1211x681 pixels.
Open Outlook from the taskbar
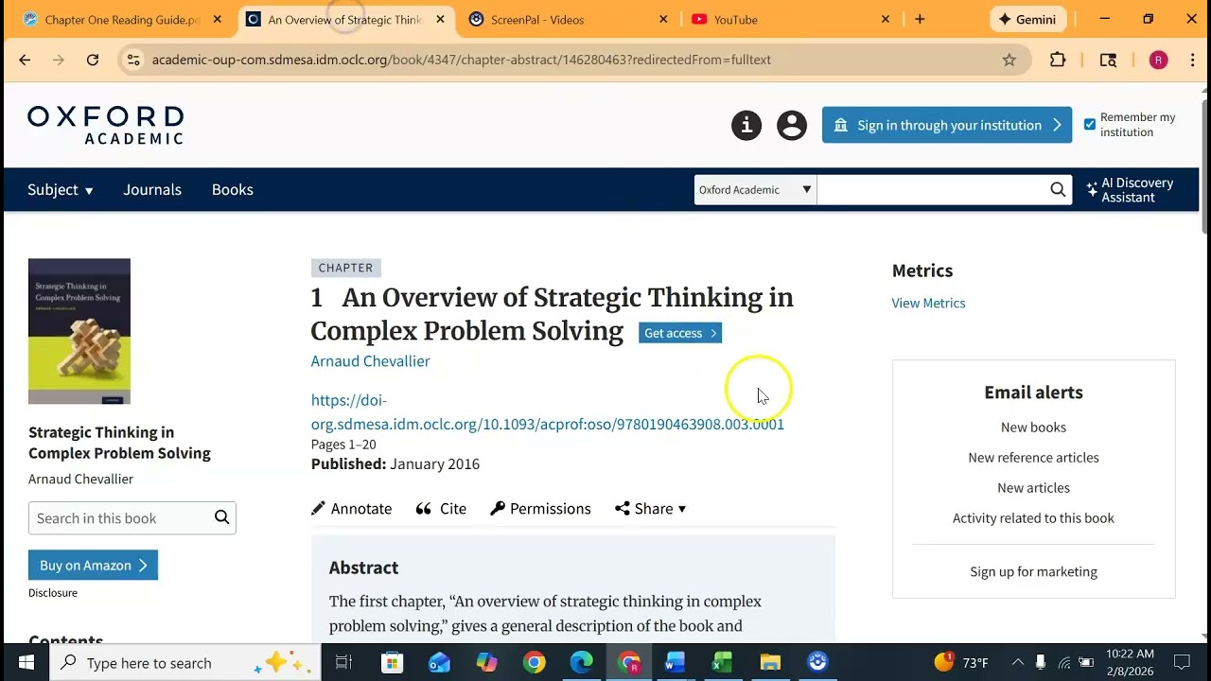(439, 663)
